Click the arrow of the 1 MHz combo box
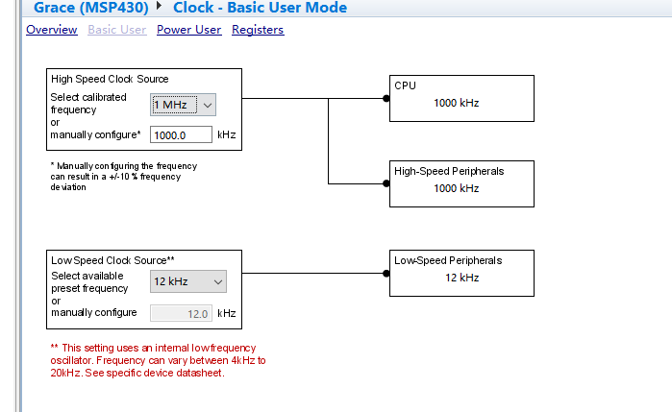 click(x=208, y=106)
